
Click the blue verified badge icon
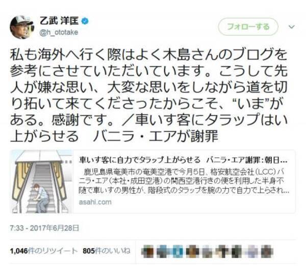tap(85, 21)
